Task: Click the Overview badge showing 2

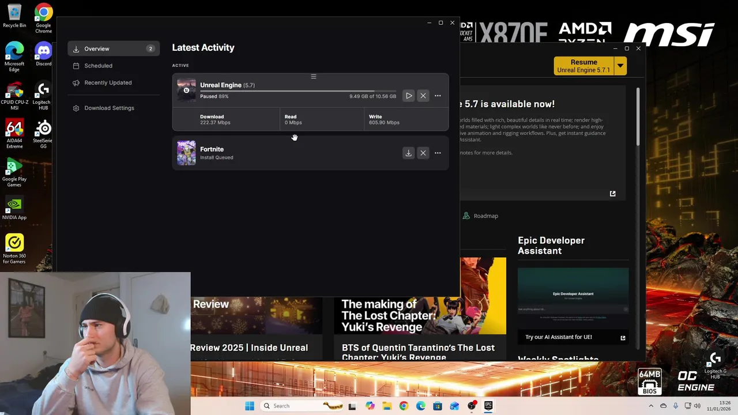Action: pos(150,48)
